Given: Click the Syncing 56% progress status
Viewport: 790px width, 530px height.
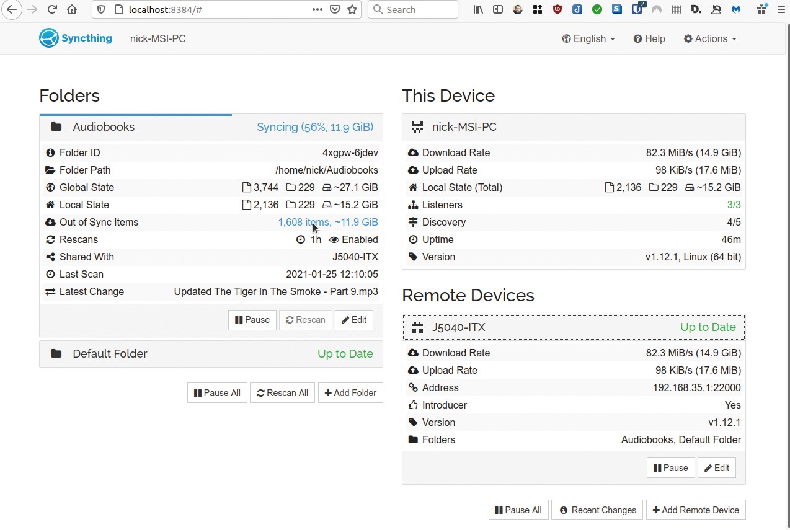Looking at the screenshot, I should click(x=315, y=127).
